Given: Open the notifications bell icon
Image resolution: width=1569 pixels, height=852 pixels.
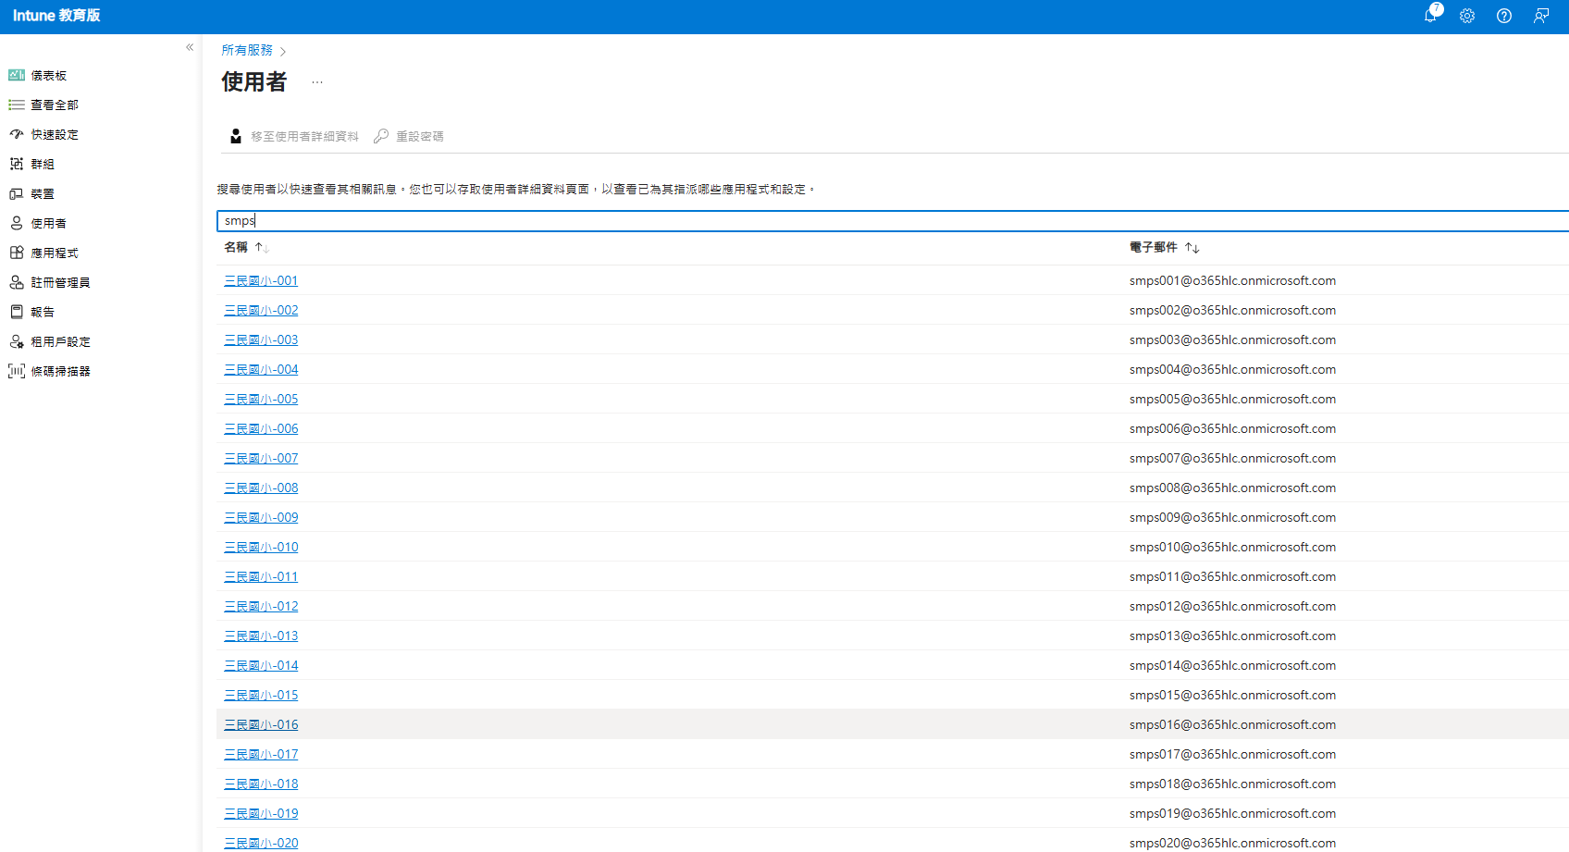Looking at the screenshot, I should click(1430, 16).
